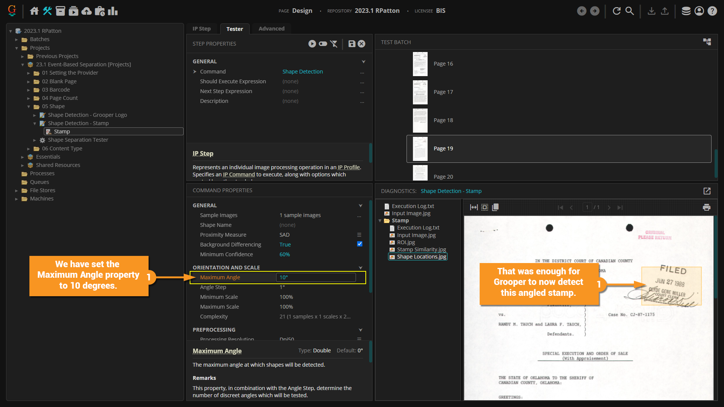Toggle test batch tree view icon
The image size is (724, 407).
click(x=707, y=42)
